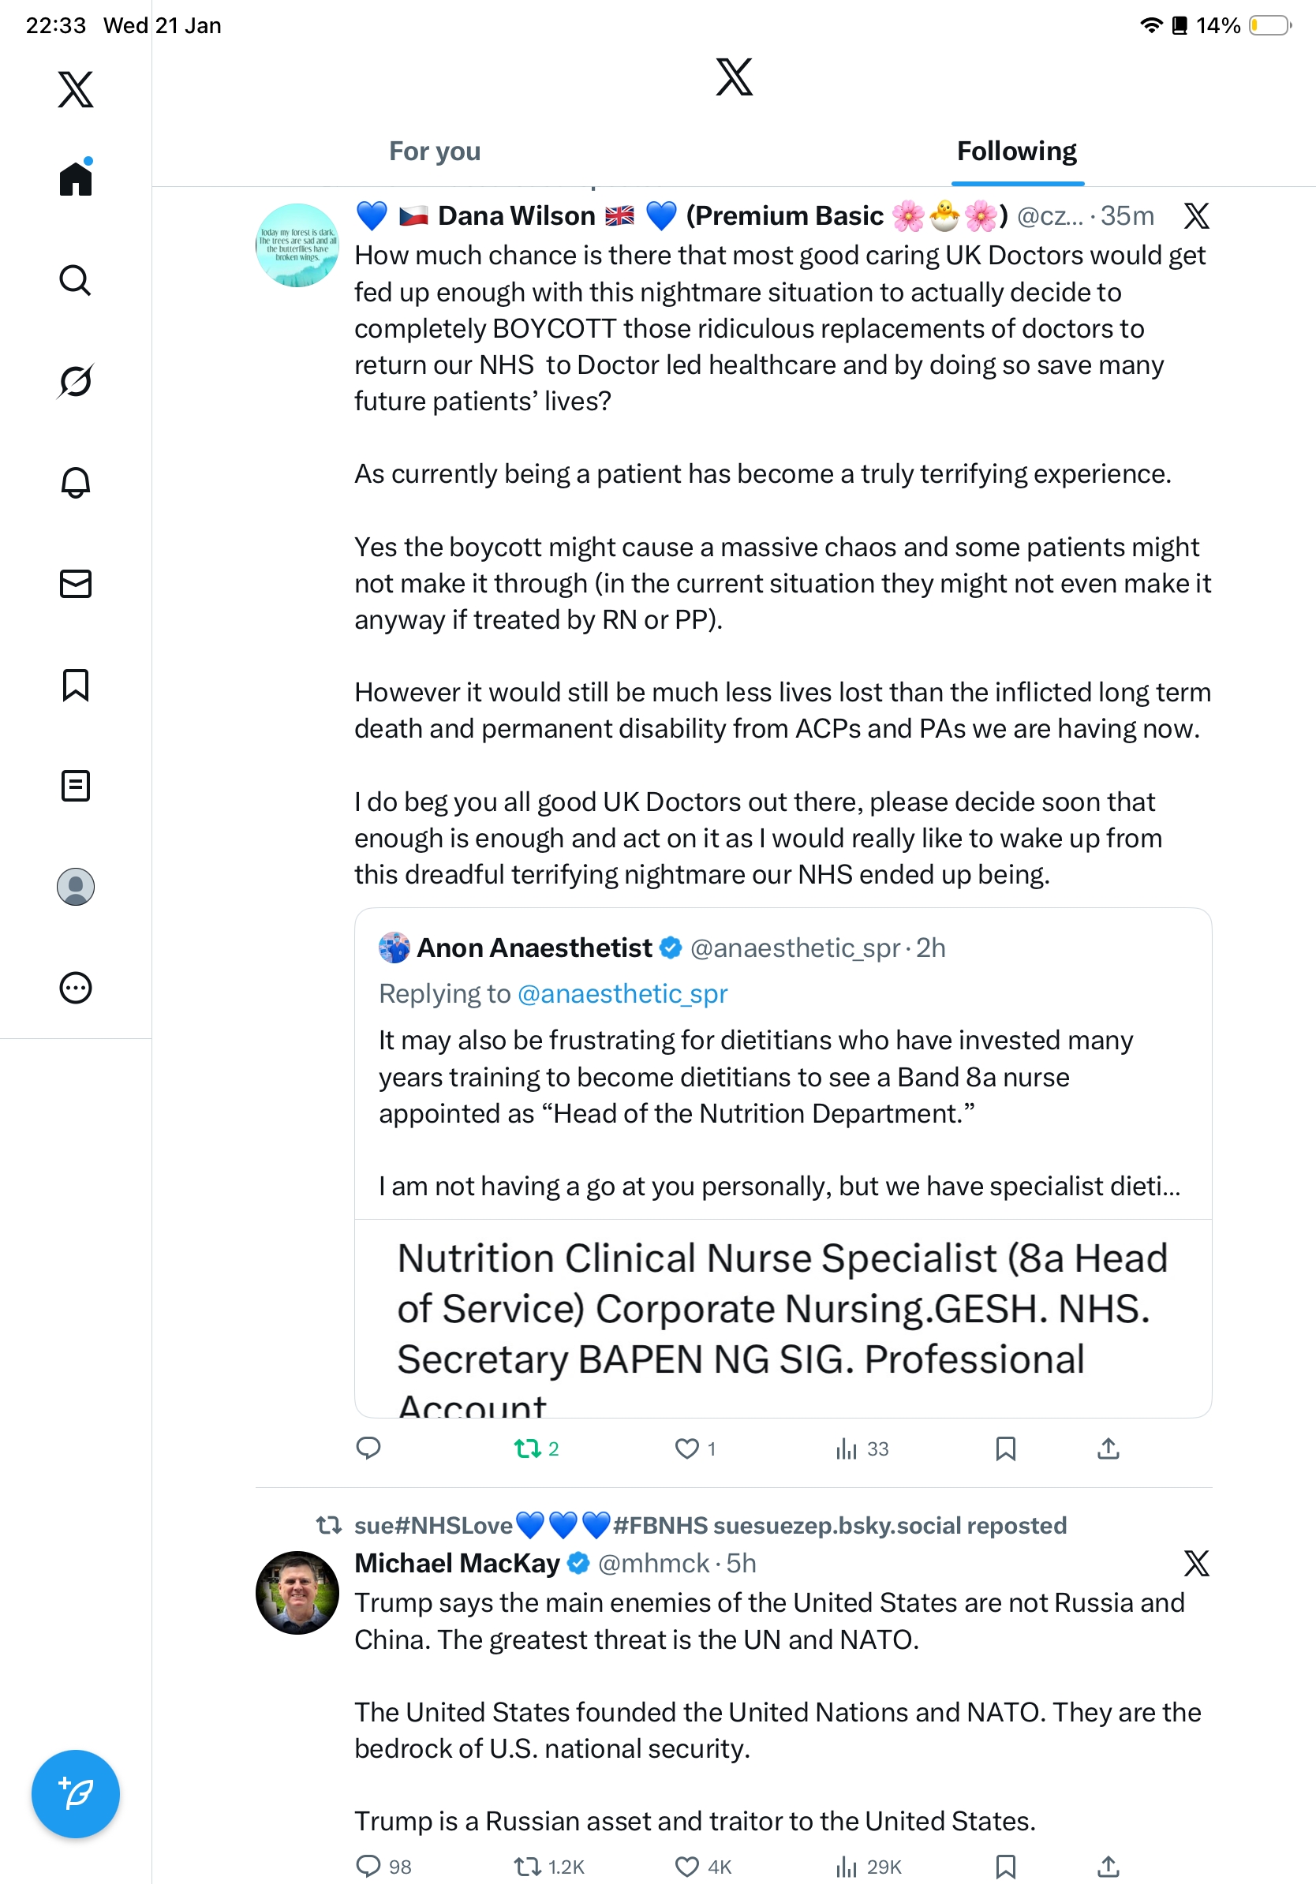Select the Following tab
This screenshot has height=1884, width=1316.
point(1016,151)
